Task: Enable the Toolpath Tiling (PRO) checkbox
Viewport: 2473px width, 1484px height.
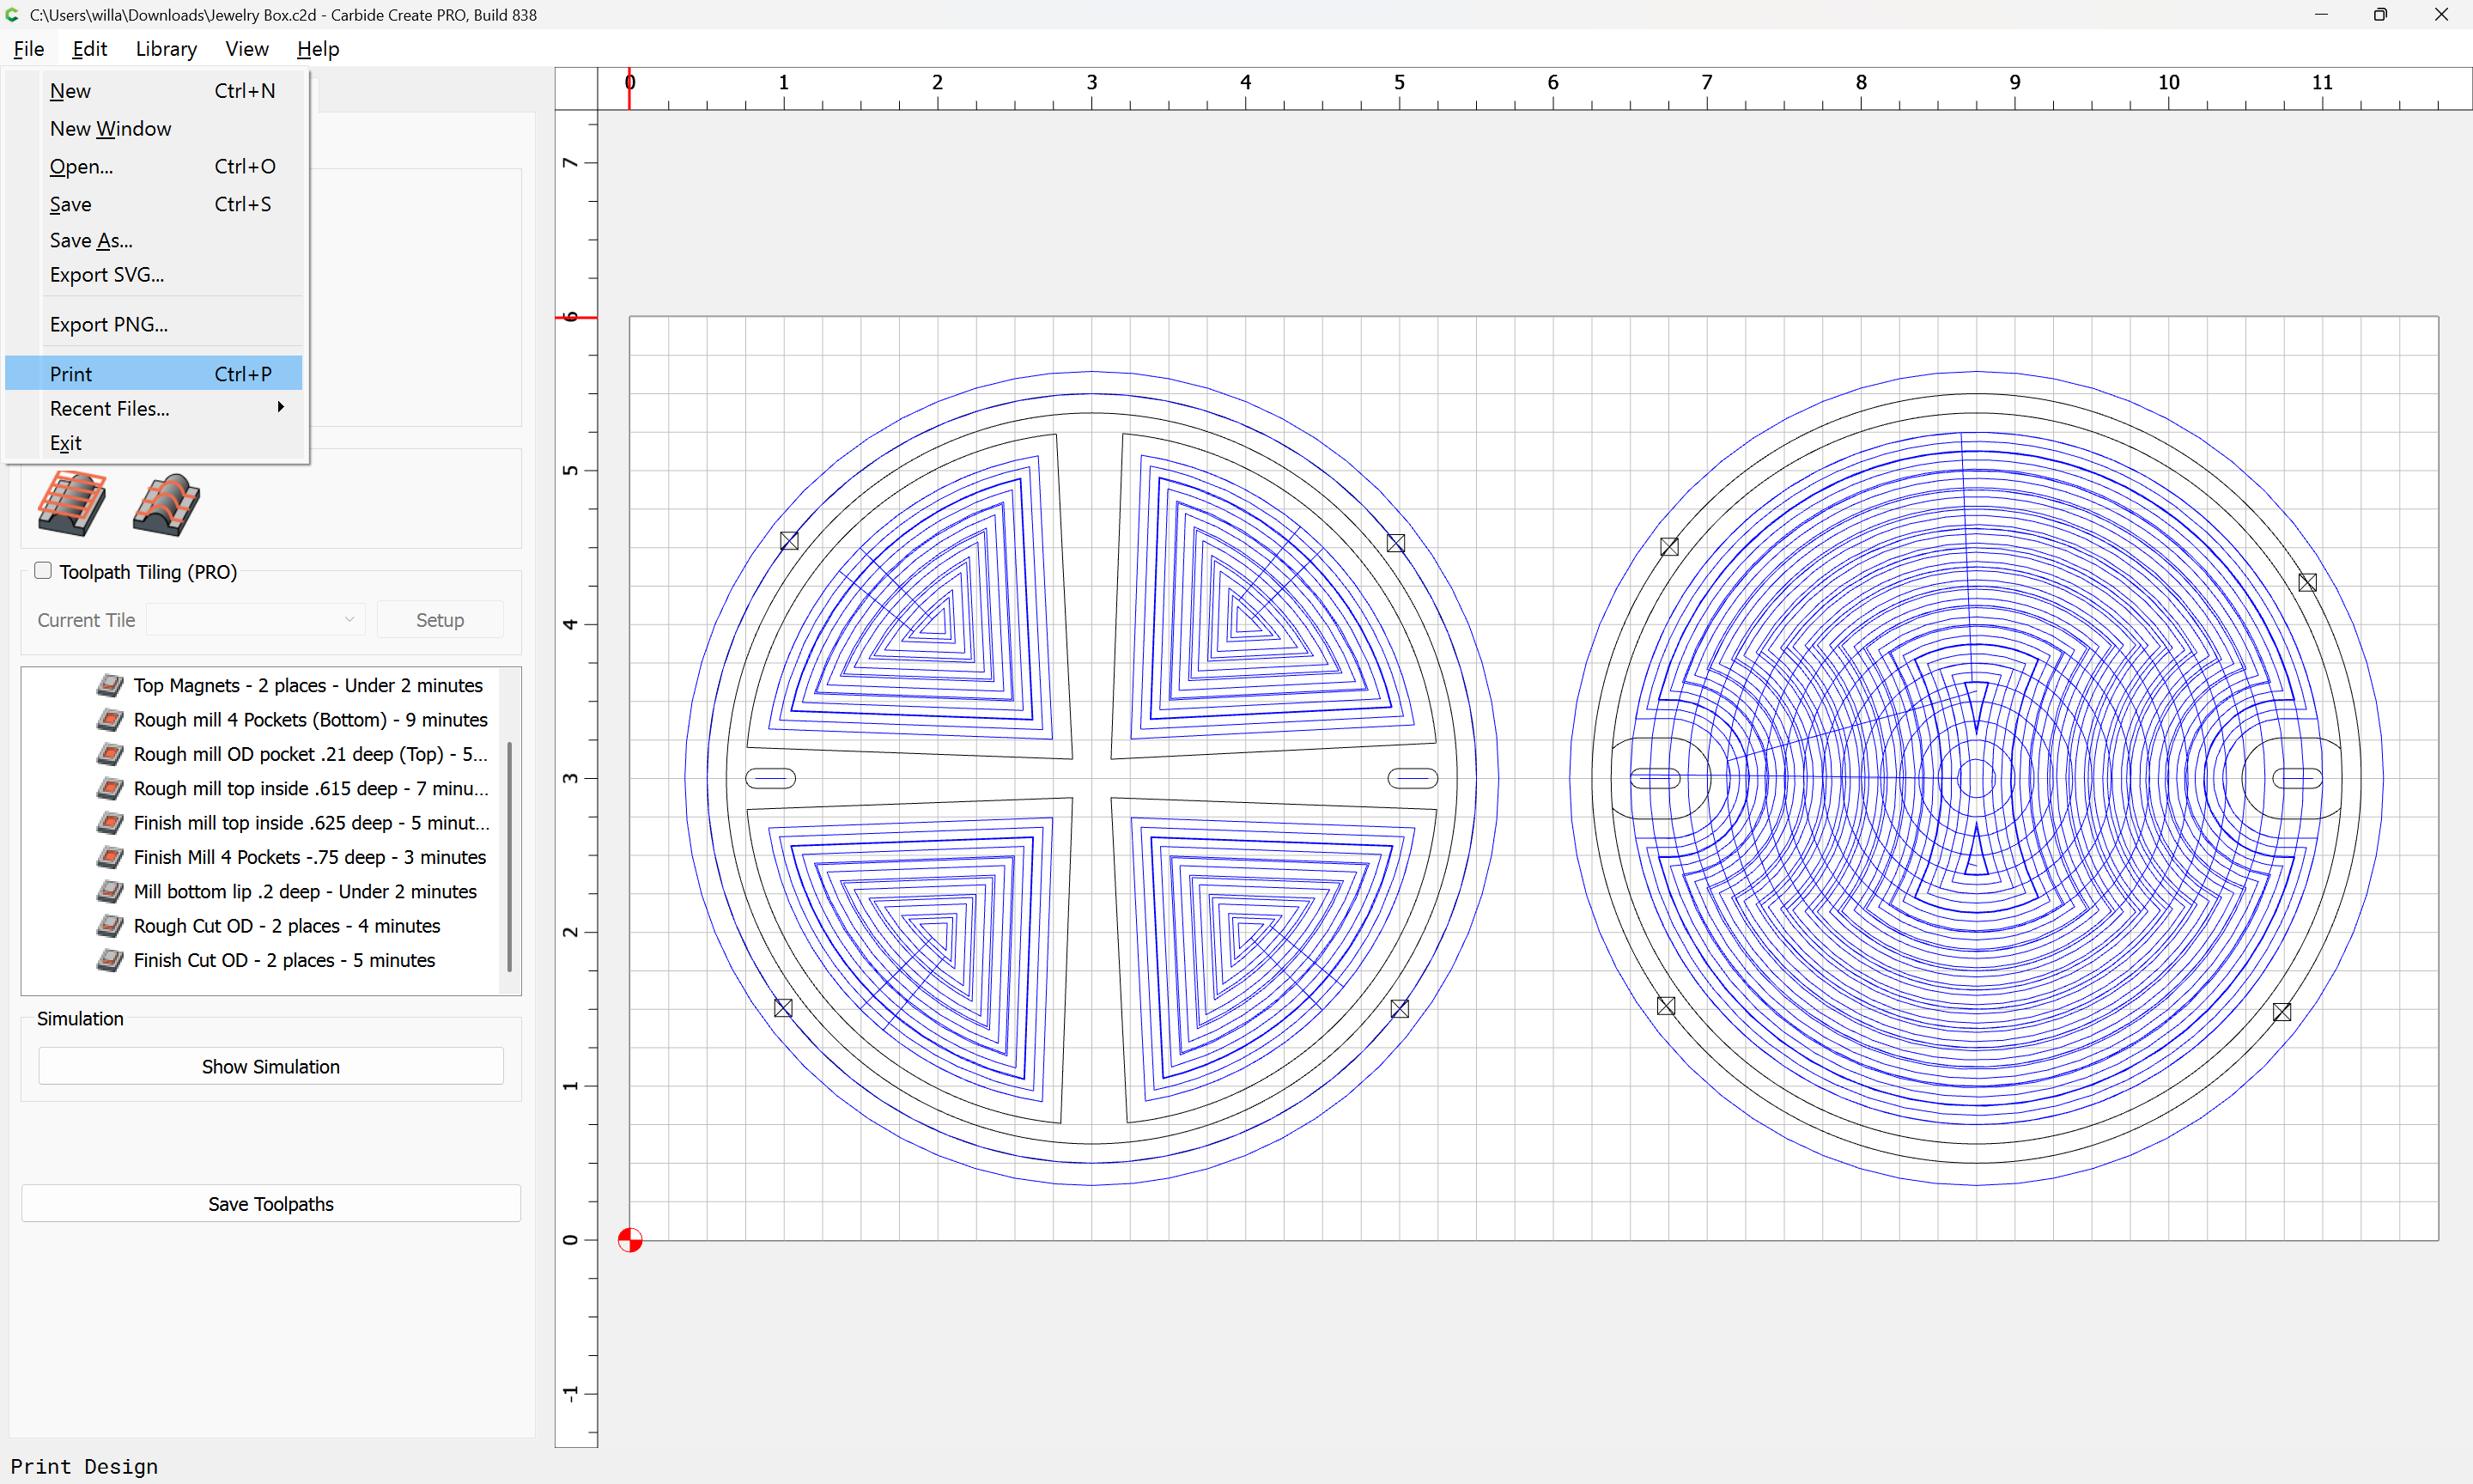Action: (x=43, y=571)
